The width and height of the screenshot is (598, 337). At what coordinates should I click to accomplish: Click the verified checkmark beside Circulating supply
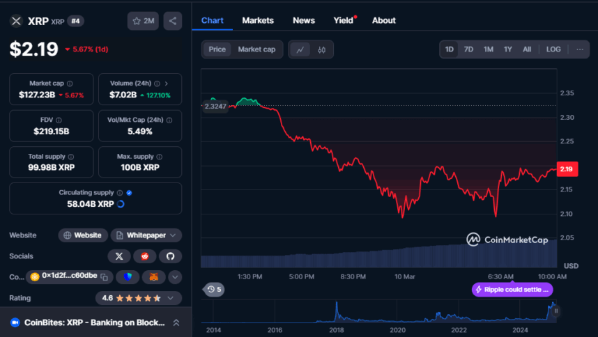point(129,193)
